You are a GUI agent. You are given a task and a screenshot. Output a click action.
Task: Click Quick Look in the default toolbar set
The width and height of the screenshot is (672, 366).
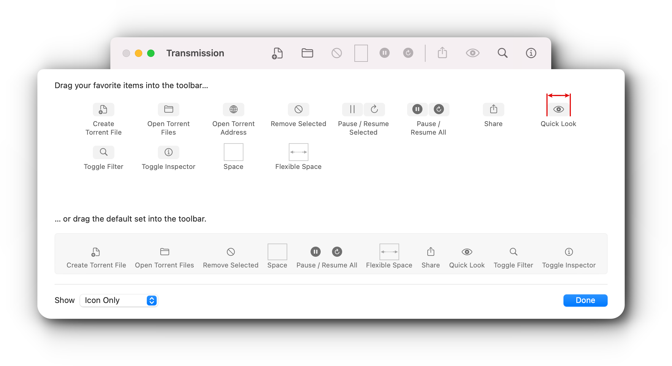coord(467,252)
